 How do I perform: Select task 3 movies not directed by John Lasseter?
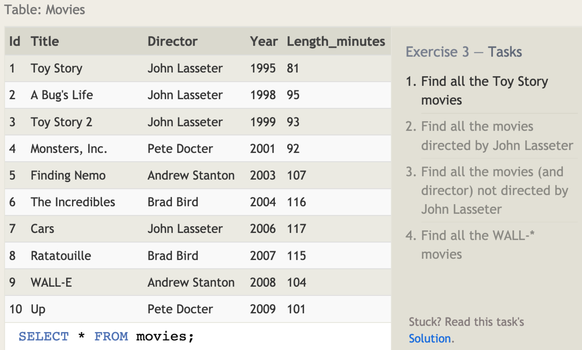(487, 190)
